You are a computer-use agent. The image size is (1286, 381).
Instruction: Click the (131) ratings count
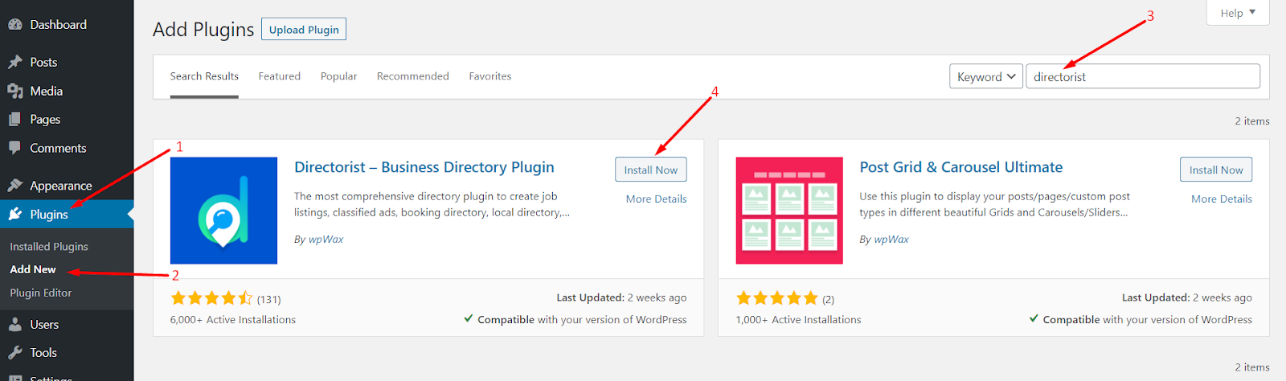(x=269, y=299)
